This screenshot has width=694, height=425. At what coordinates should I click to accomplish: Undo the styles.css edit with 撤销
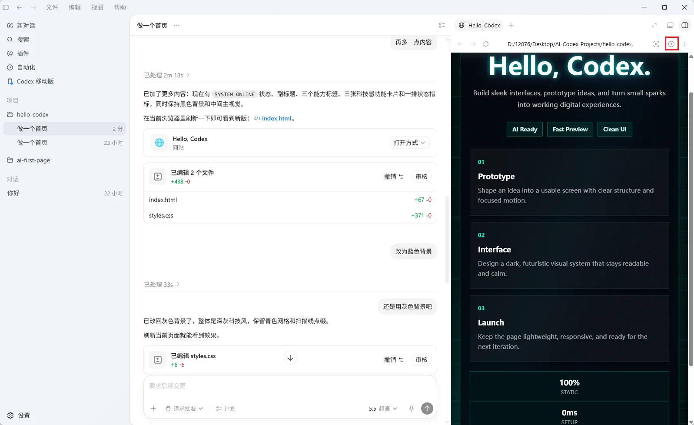394,359
